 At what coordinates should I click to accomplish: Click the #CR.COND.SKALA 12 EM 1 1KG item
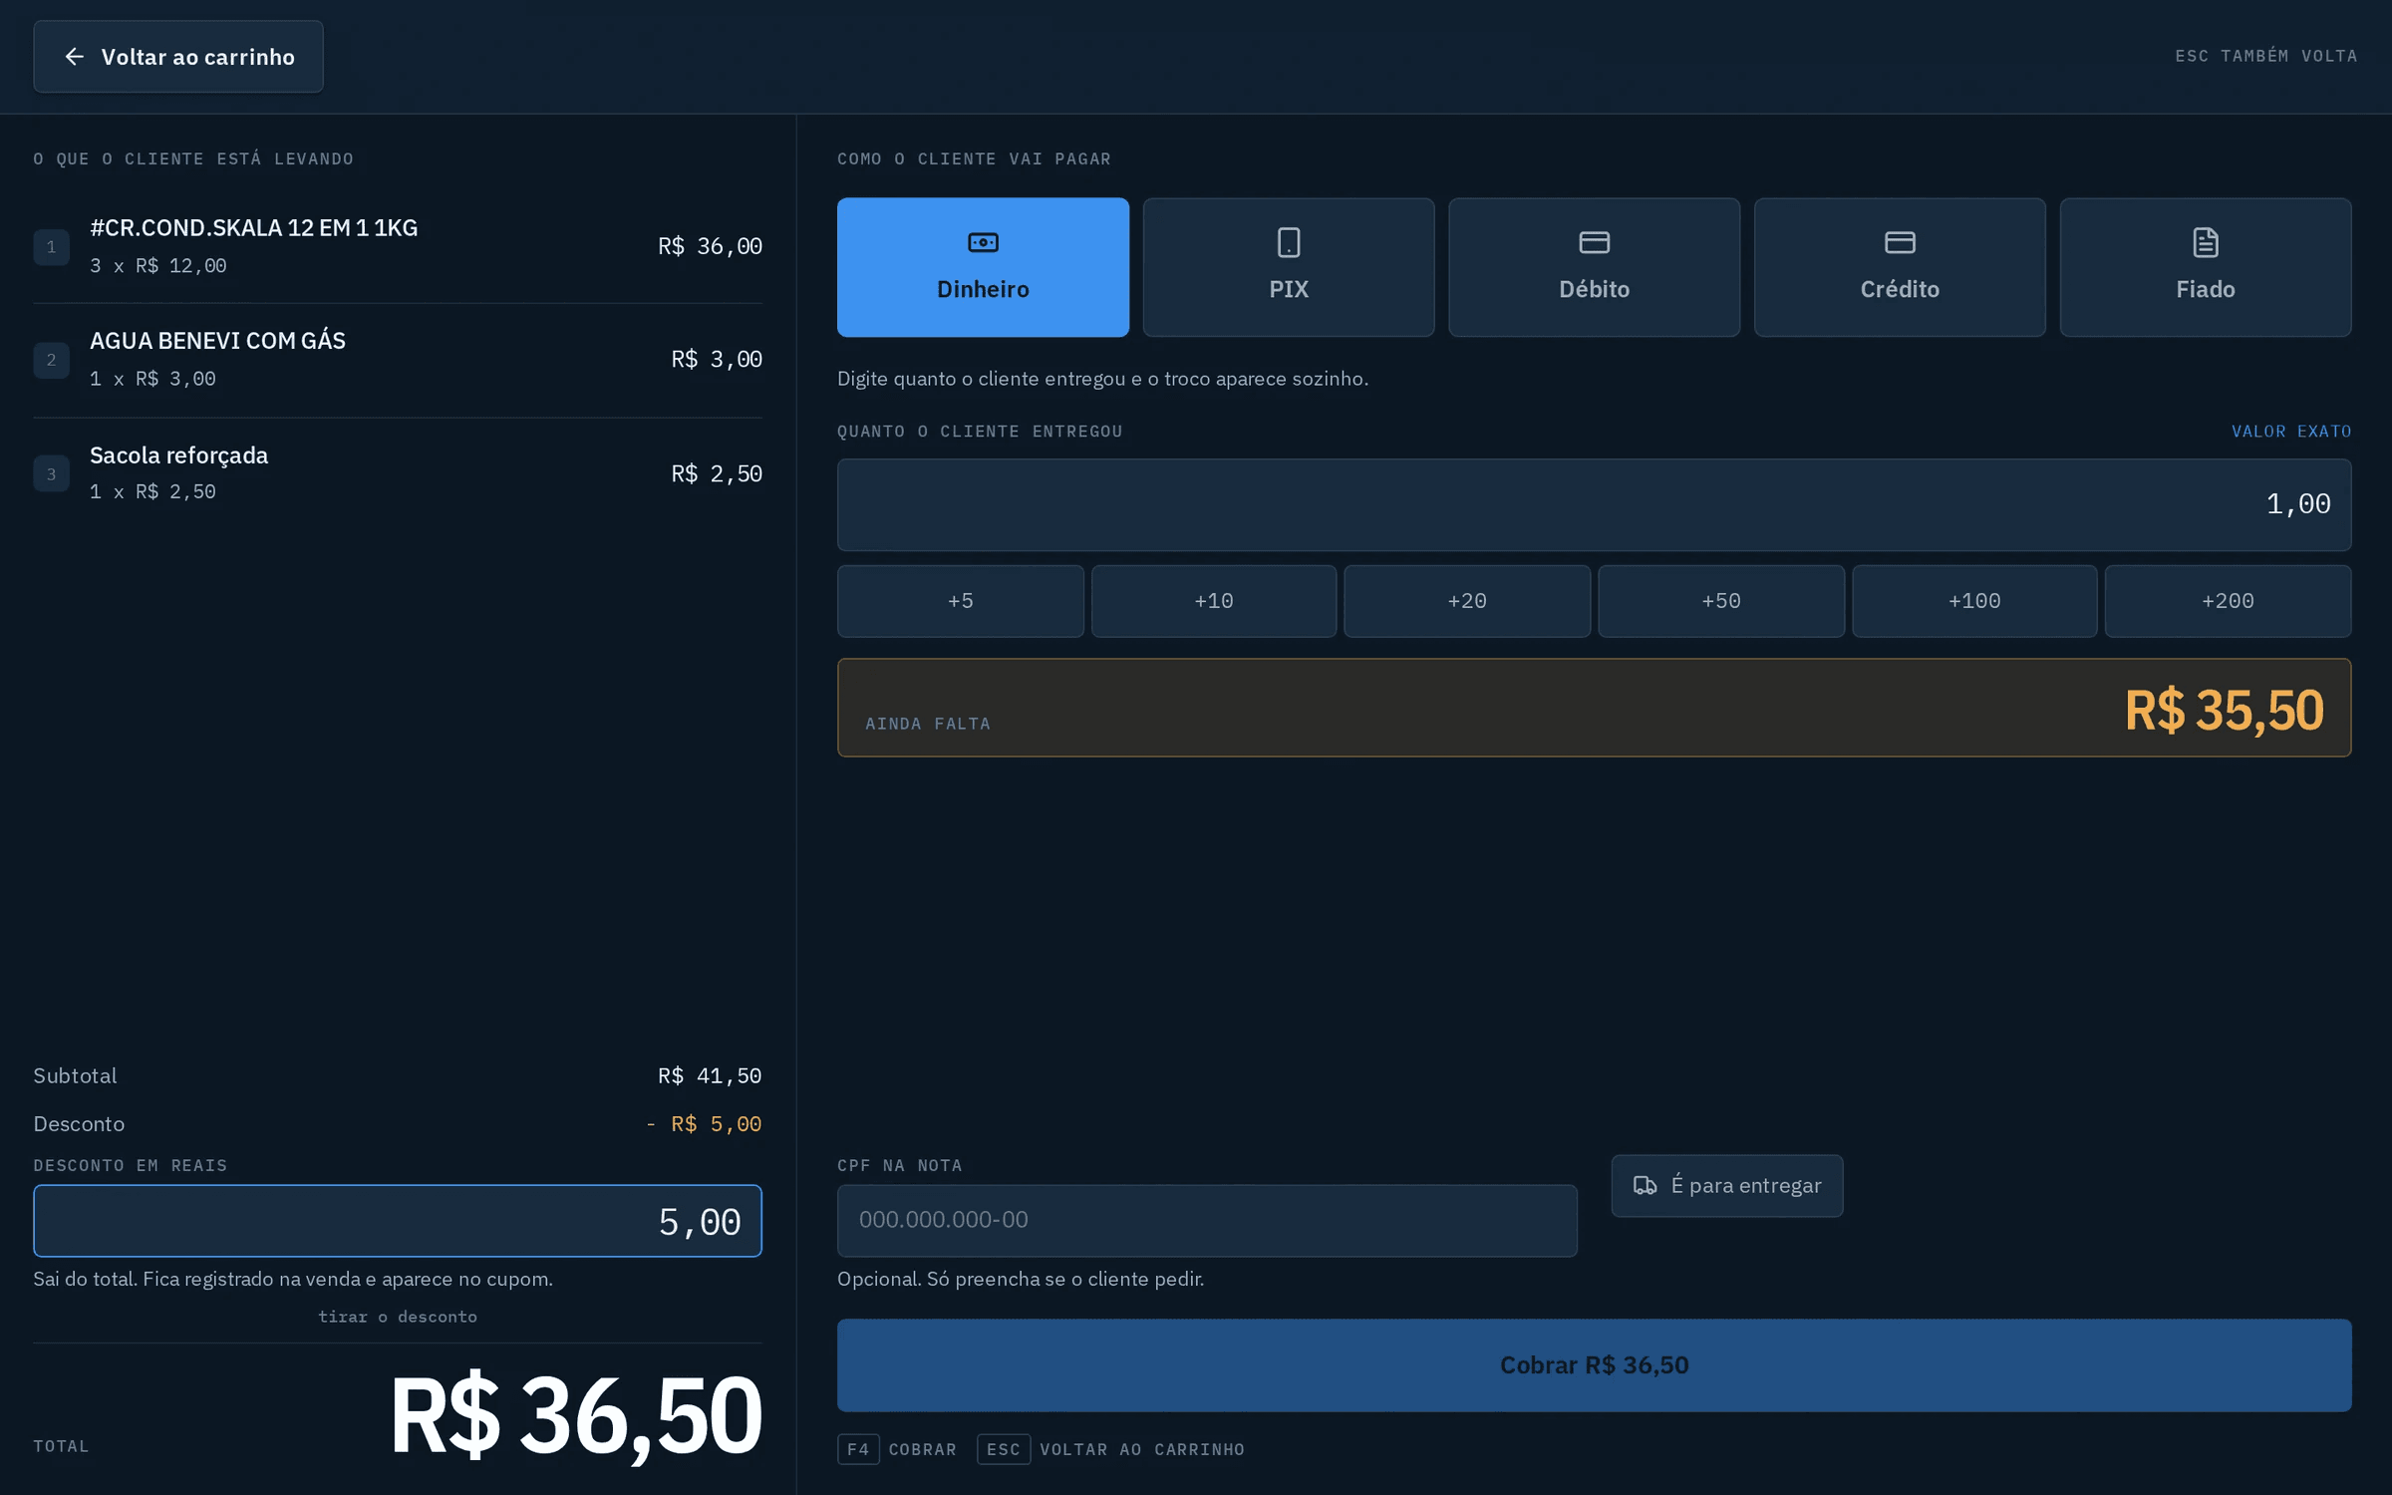tap(398, 246)
